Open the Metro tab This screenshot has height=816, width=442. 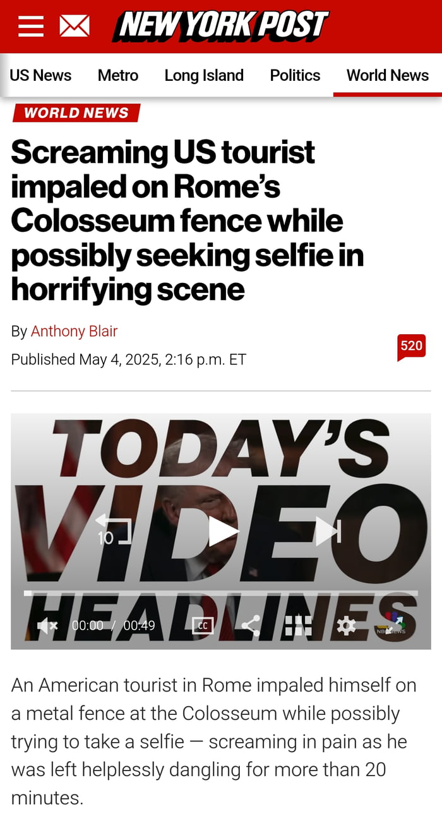(x=118, y=75)
